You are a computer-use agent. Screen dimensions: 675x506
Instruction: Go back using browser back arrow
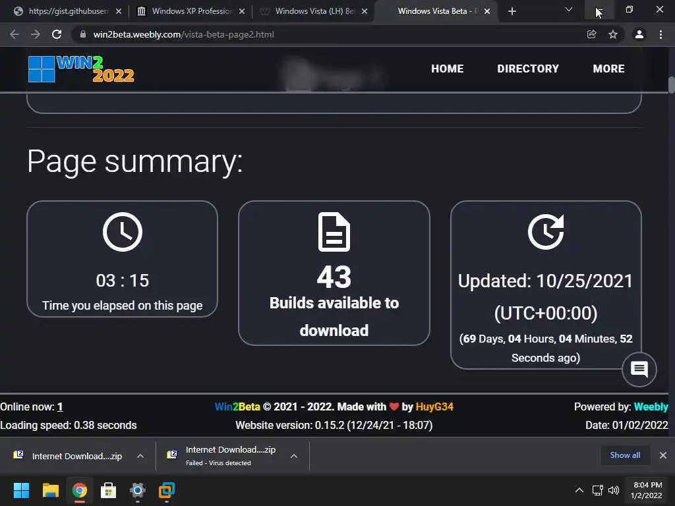point(15,34)
